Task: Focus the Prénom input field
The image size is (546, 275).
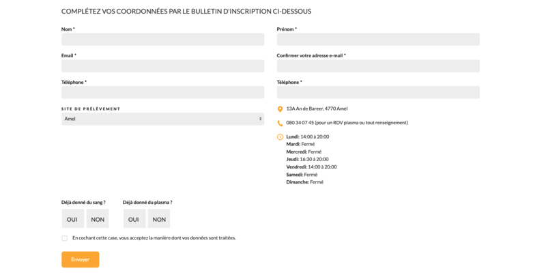Action: pos(378,40)
